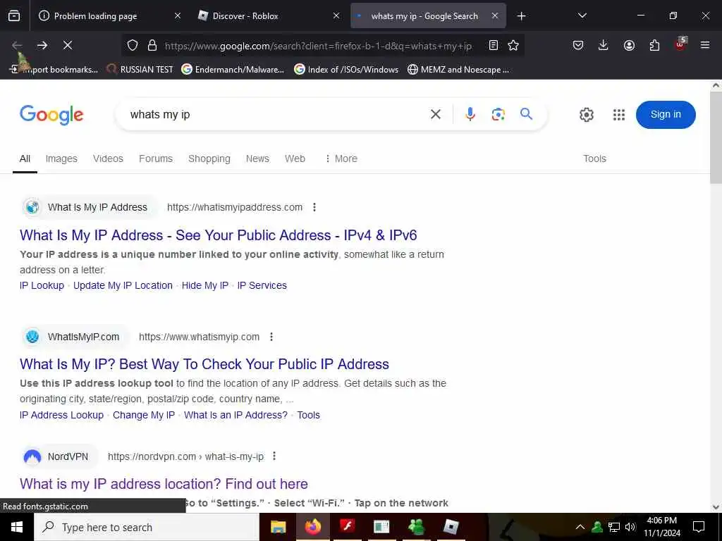Open RUSSIAN TEST bookmark
Viewport: 722px width, 541px height.
(140, 70)
